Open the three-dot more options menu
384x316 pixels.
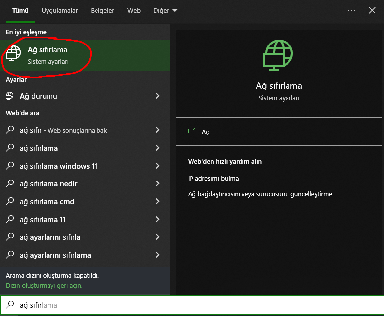351,10
